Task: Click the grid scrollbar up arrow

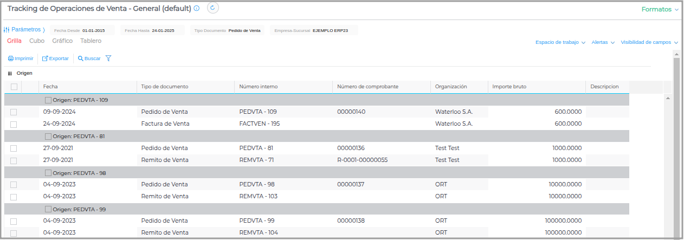Action: point(668,98)
